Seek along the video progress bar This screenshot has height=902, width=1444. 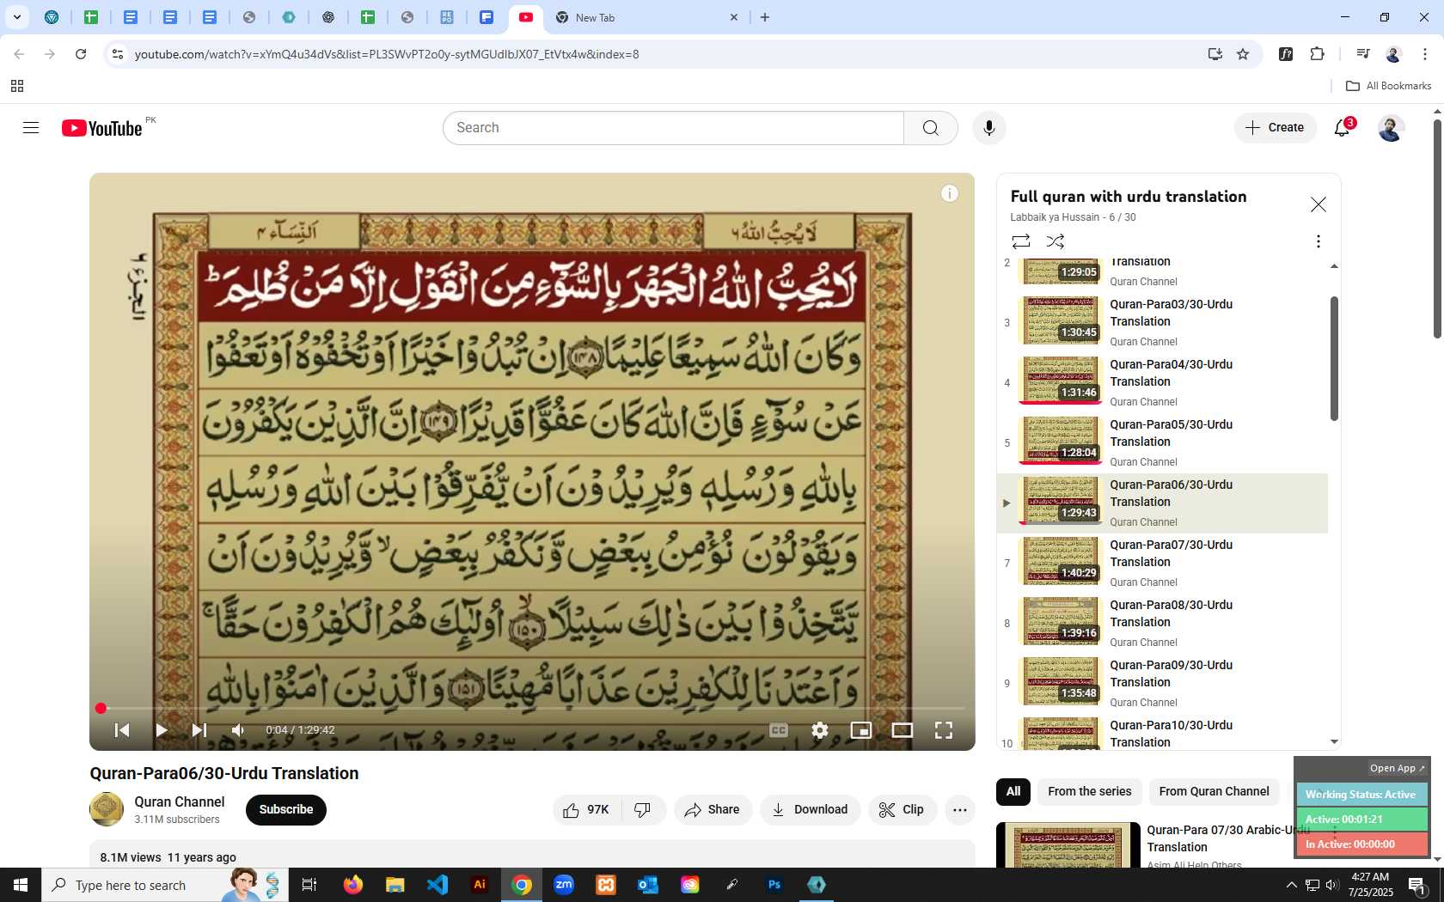click(x=532, y=709)
